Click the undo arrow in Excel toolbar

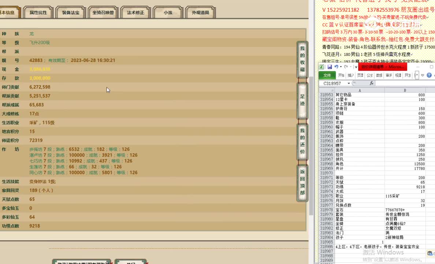click(336, 67)
